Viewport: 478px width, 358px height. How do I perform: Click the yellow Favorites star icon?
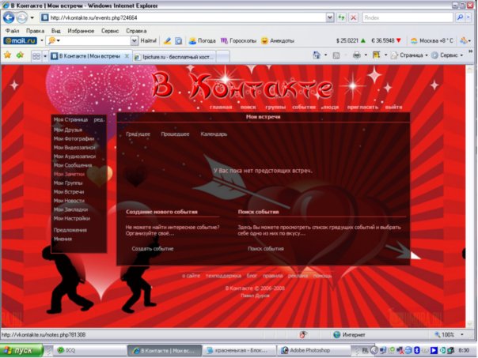pyautogui.click(x=8, y=55)
